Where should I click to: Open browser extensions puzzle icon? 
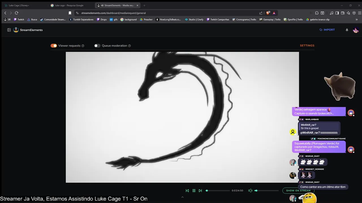pos(317,13)
